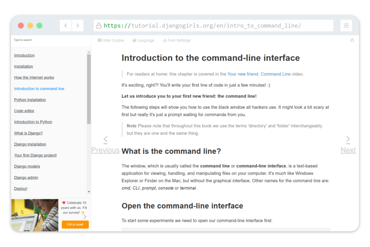The width and height of the screenshot is (370, 247).
Task: Click the GitHub icon at top right
Action: point(352,41)
